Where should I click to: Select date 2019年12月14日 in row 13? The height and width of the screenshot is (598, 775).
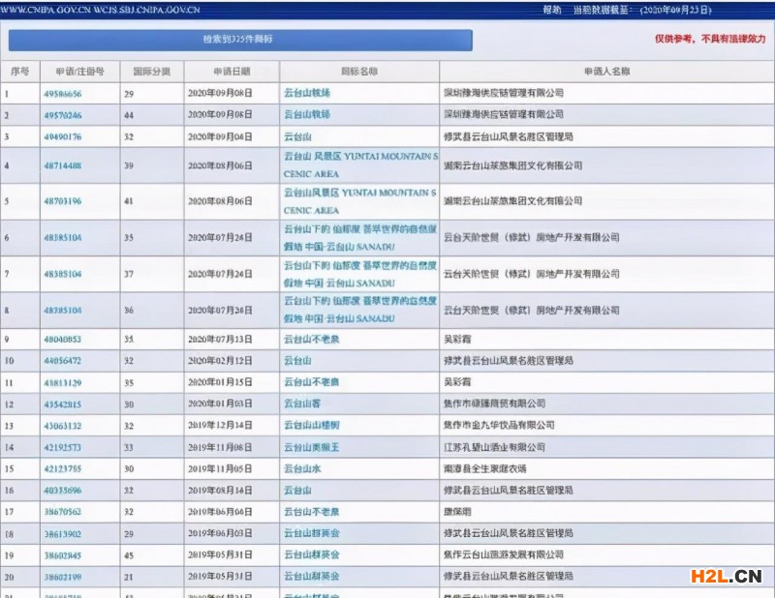(220, 425)
